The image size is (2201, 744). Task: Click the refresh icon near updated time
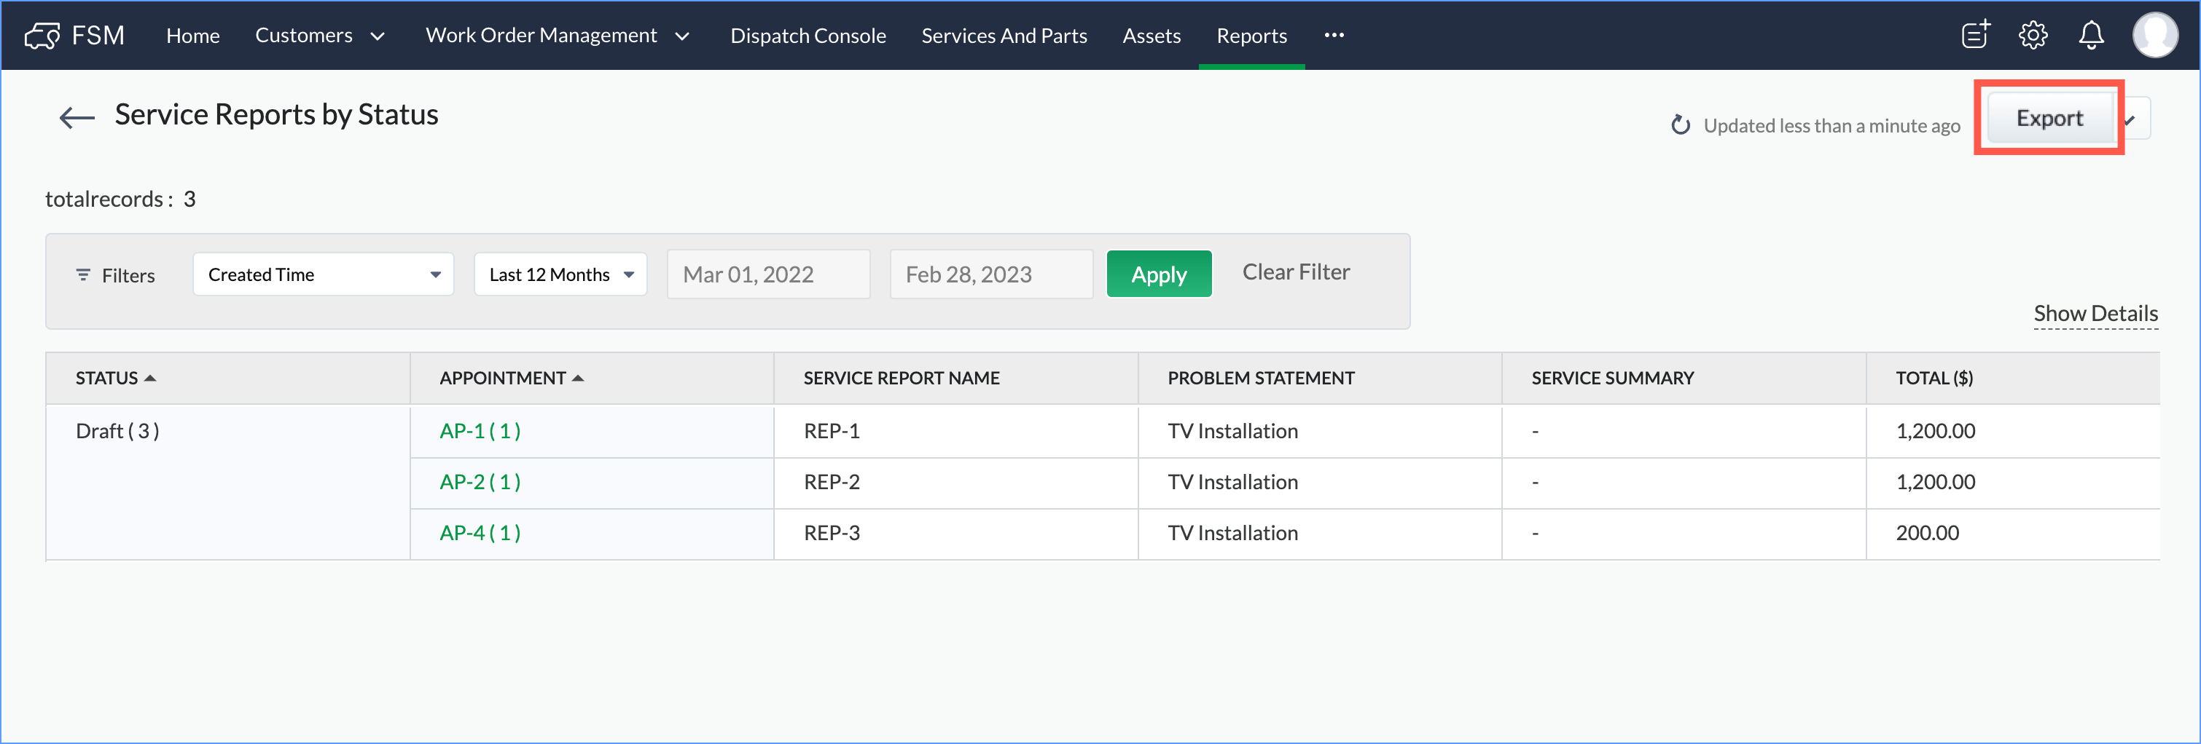click(1680, 125)
